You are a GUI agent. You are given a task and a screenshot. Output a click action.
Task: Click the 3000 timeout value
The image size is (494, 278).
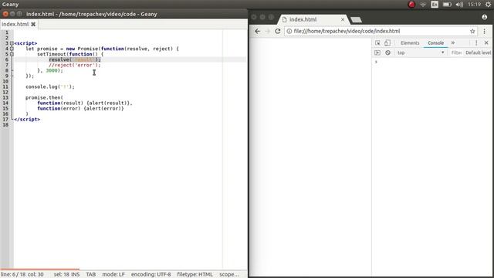[52, 70]
